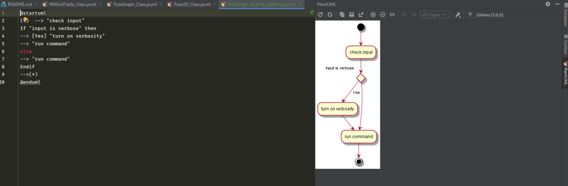
Task: Close the README.md tab
Action: 36,4
